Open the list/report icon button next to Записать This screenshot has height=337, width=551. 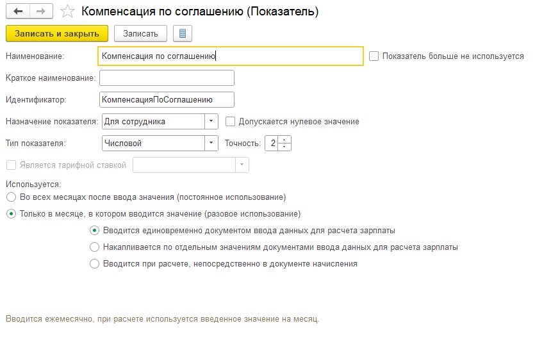[183, 34]
